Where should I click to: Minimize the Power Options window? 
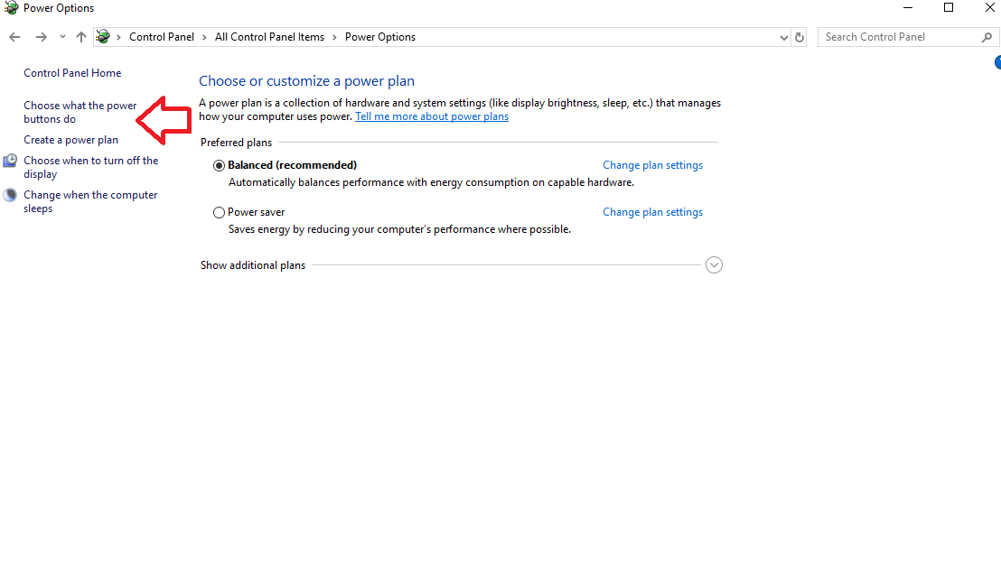(x=908, y=7)
